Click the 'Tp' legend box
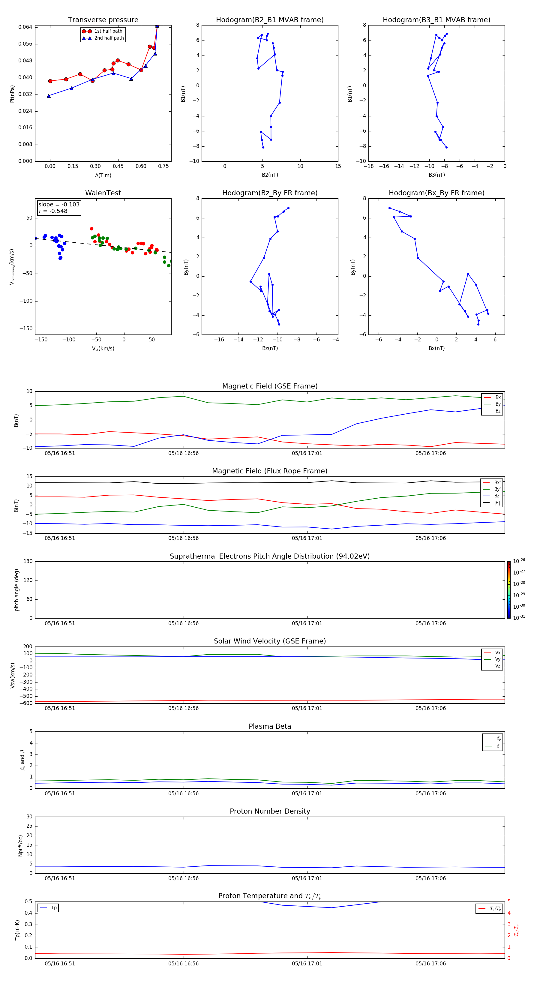 tap(48, 908)
